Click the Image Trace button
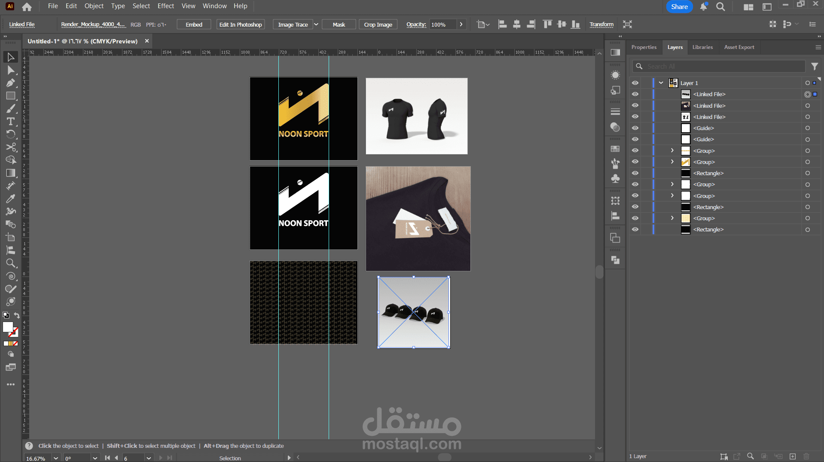The height and width of the screenshot is (462, 824). coord(293,24)
